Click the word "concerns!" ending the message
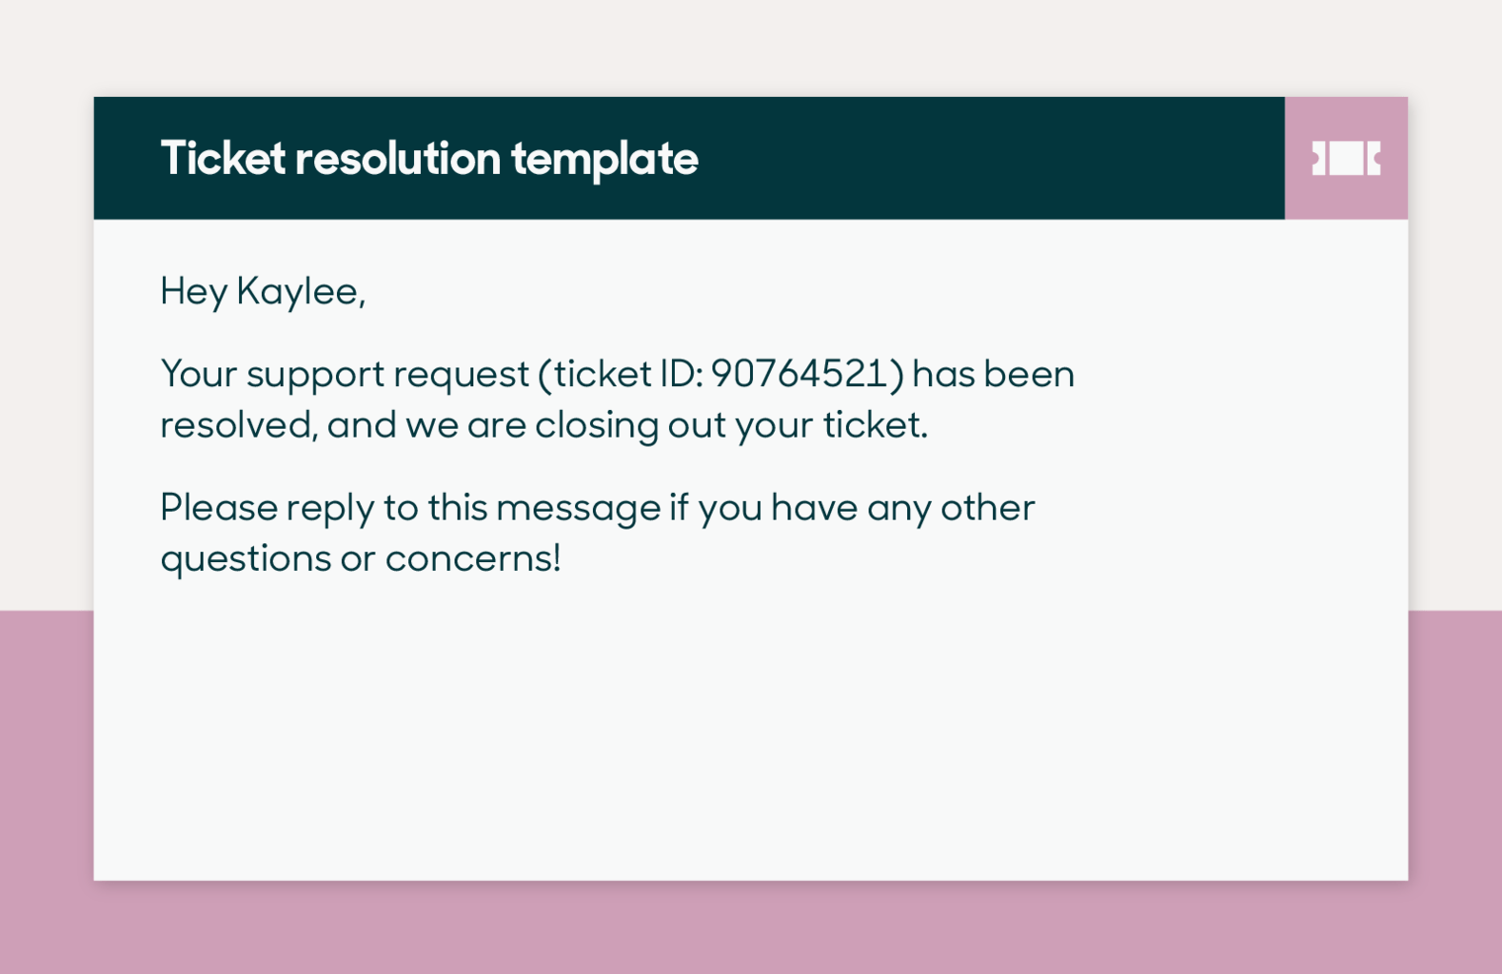The width and height of the screenshot is (1502, 974). [x=473, y=558]
